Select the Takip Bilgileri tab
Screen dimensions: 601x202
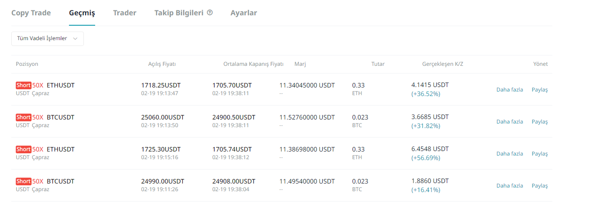tap(179, 13)
